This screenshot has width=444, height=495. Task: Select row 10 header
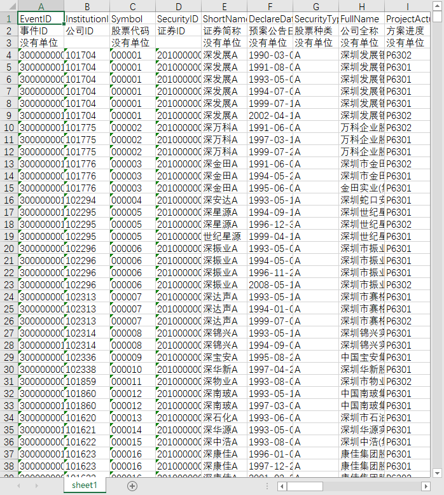(9, 127)
